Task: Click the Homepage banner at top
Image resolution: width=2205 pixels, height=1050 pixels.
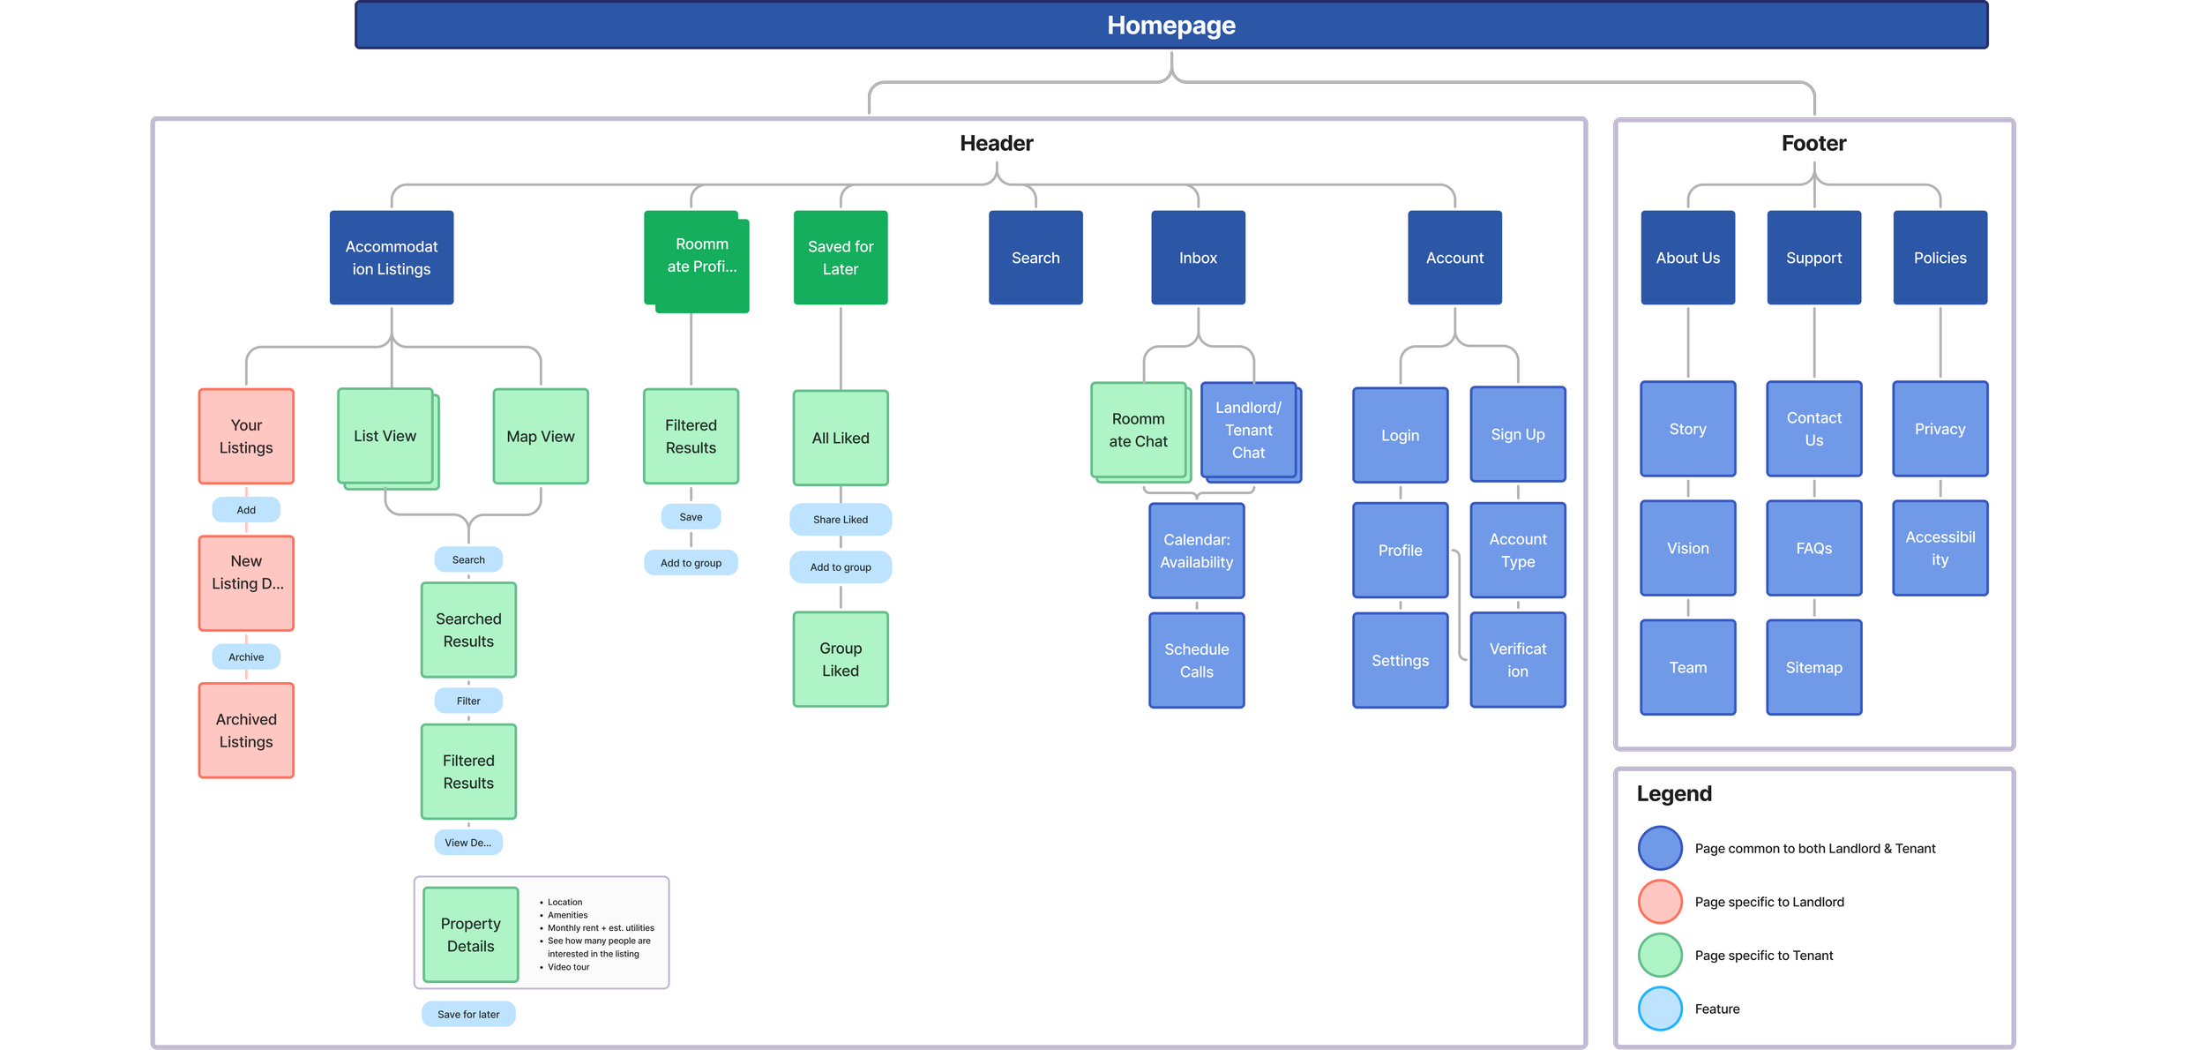Action: pos(1170,26)
